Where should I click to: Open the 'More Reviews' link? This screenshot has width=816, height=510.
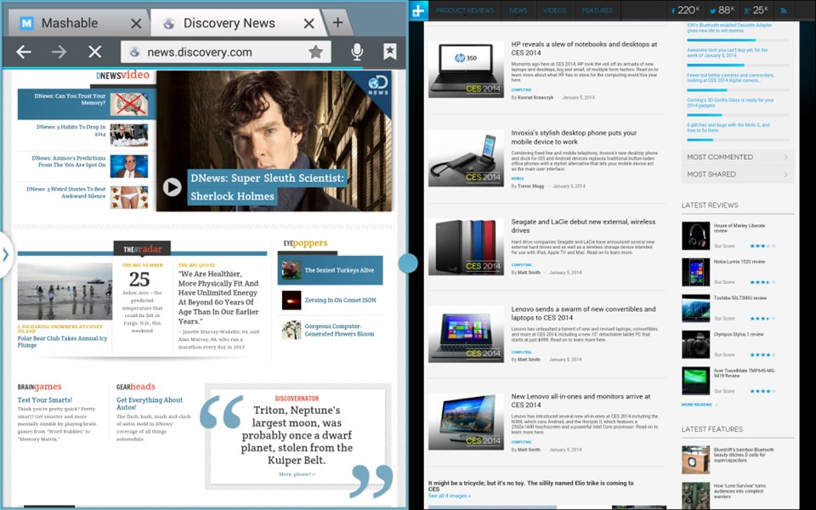point(697,405)
